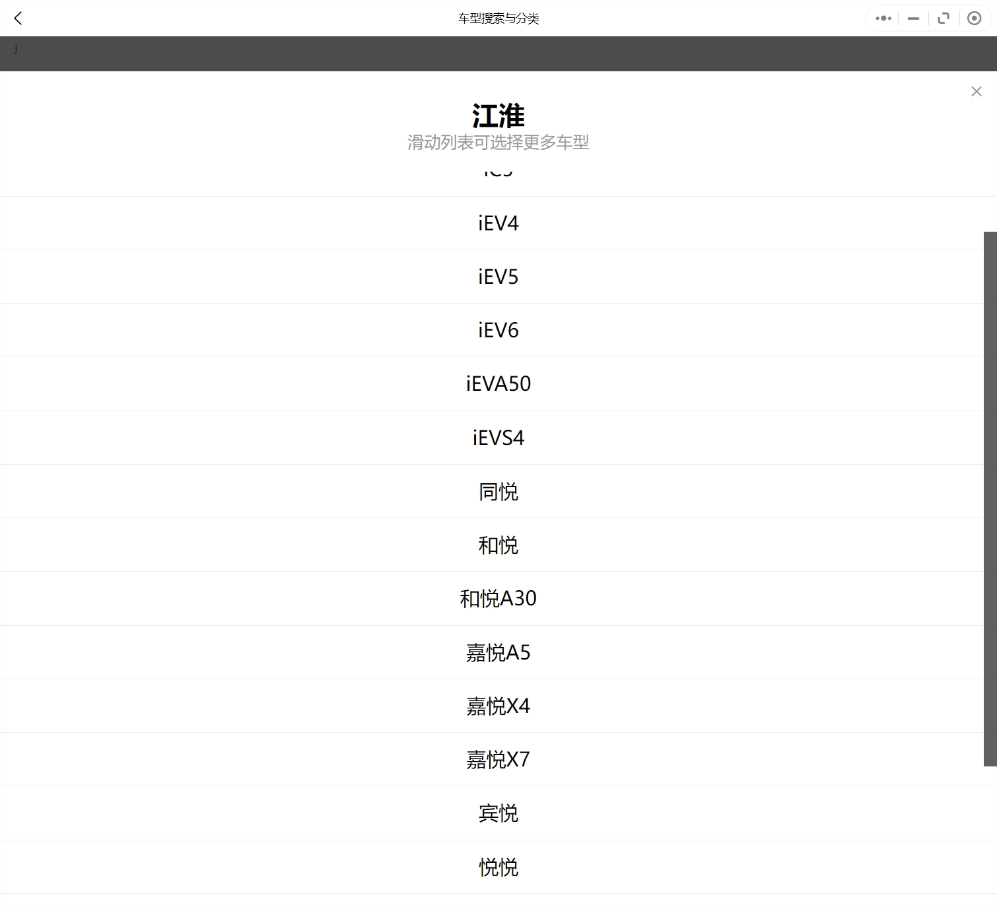This screenshot has width=997, height=911.
Task: Close the 江淮 model popup with X
Action: pos(976,91)
